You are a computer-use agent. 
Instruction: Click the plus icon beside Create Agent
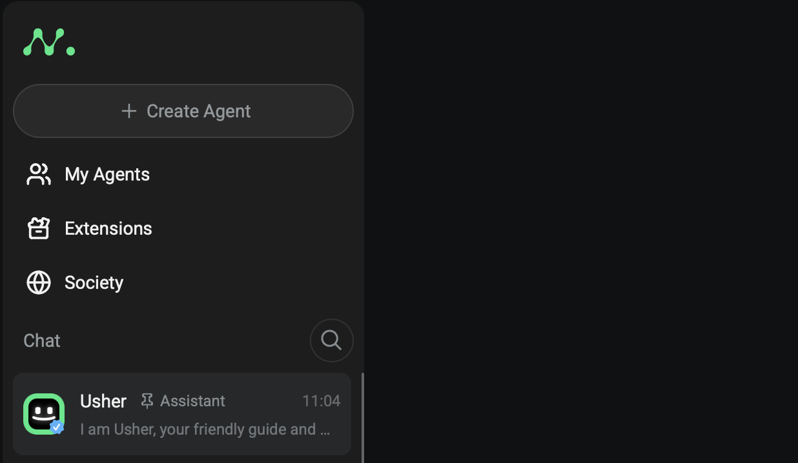tap(129, 111)
